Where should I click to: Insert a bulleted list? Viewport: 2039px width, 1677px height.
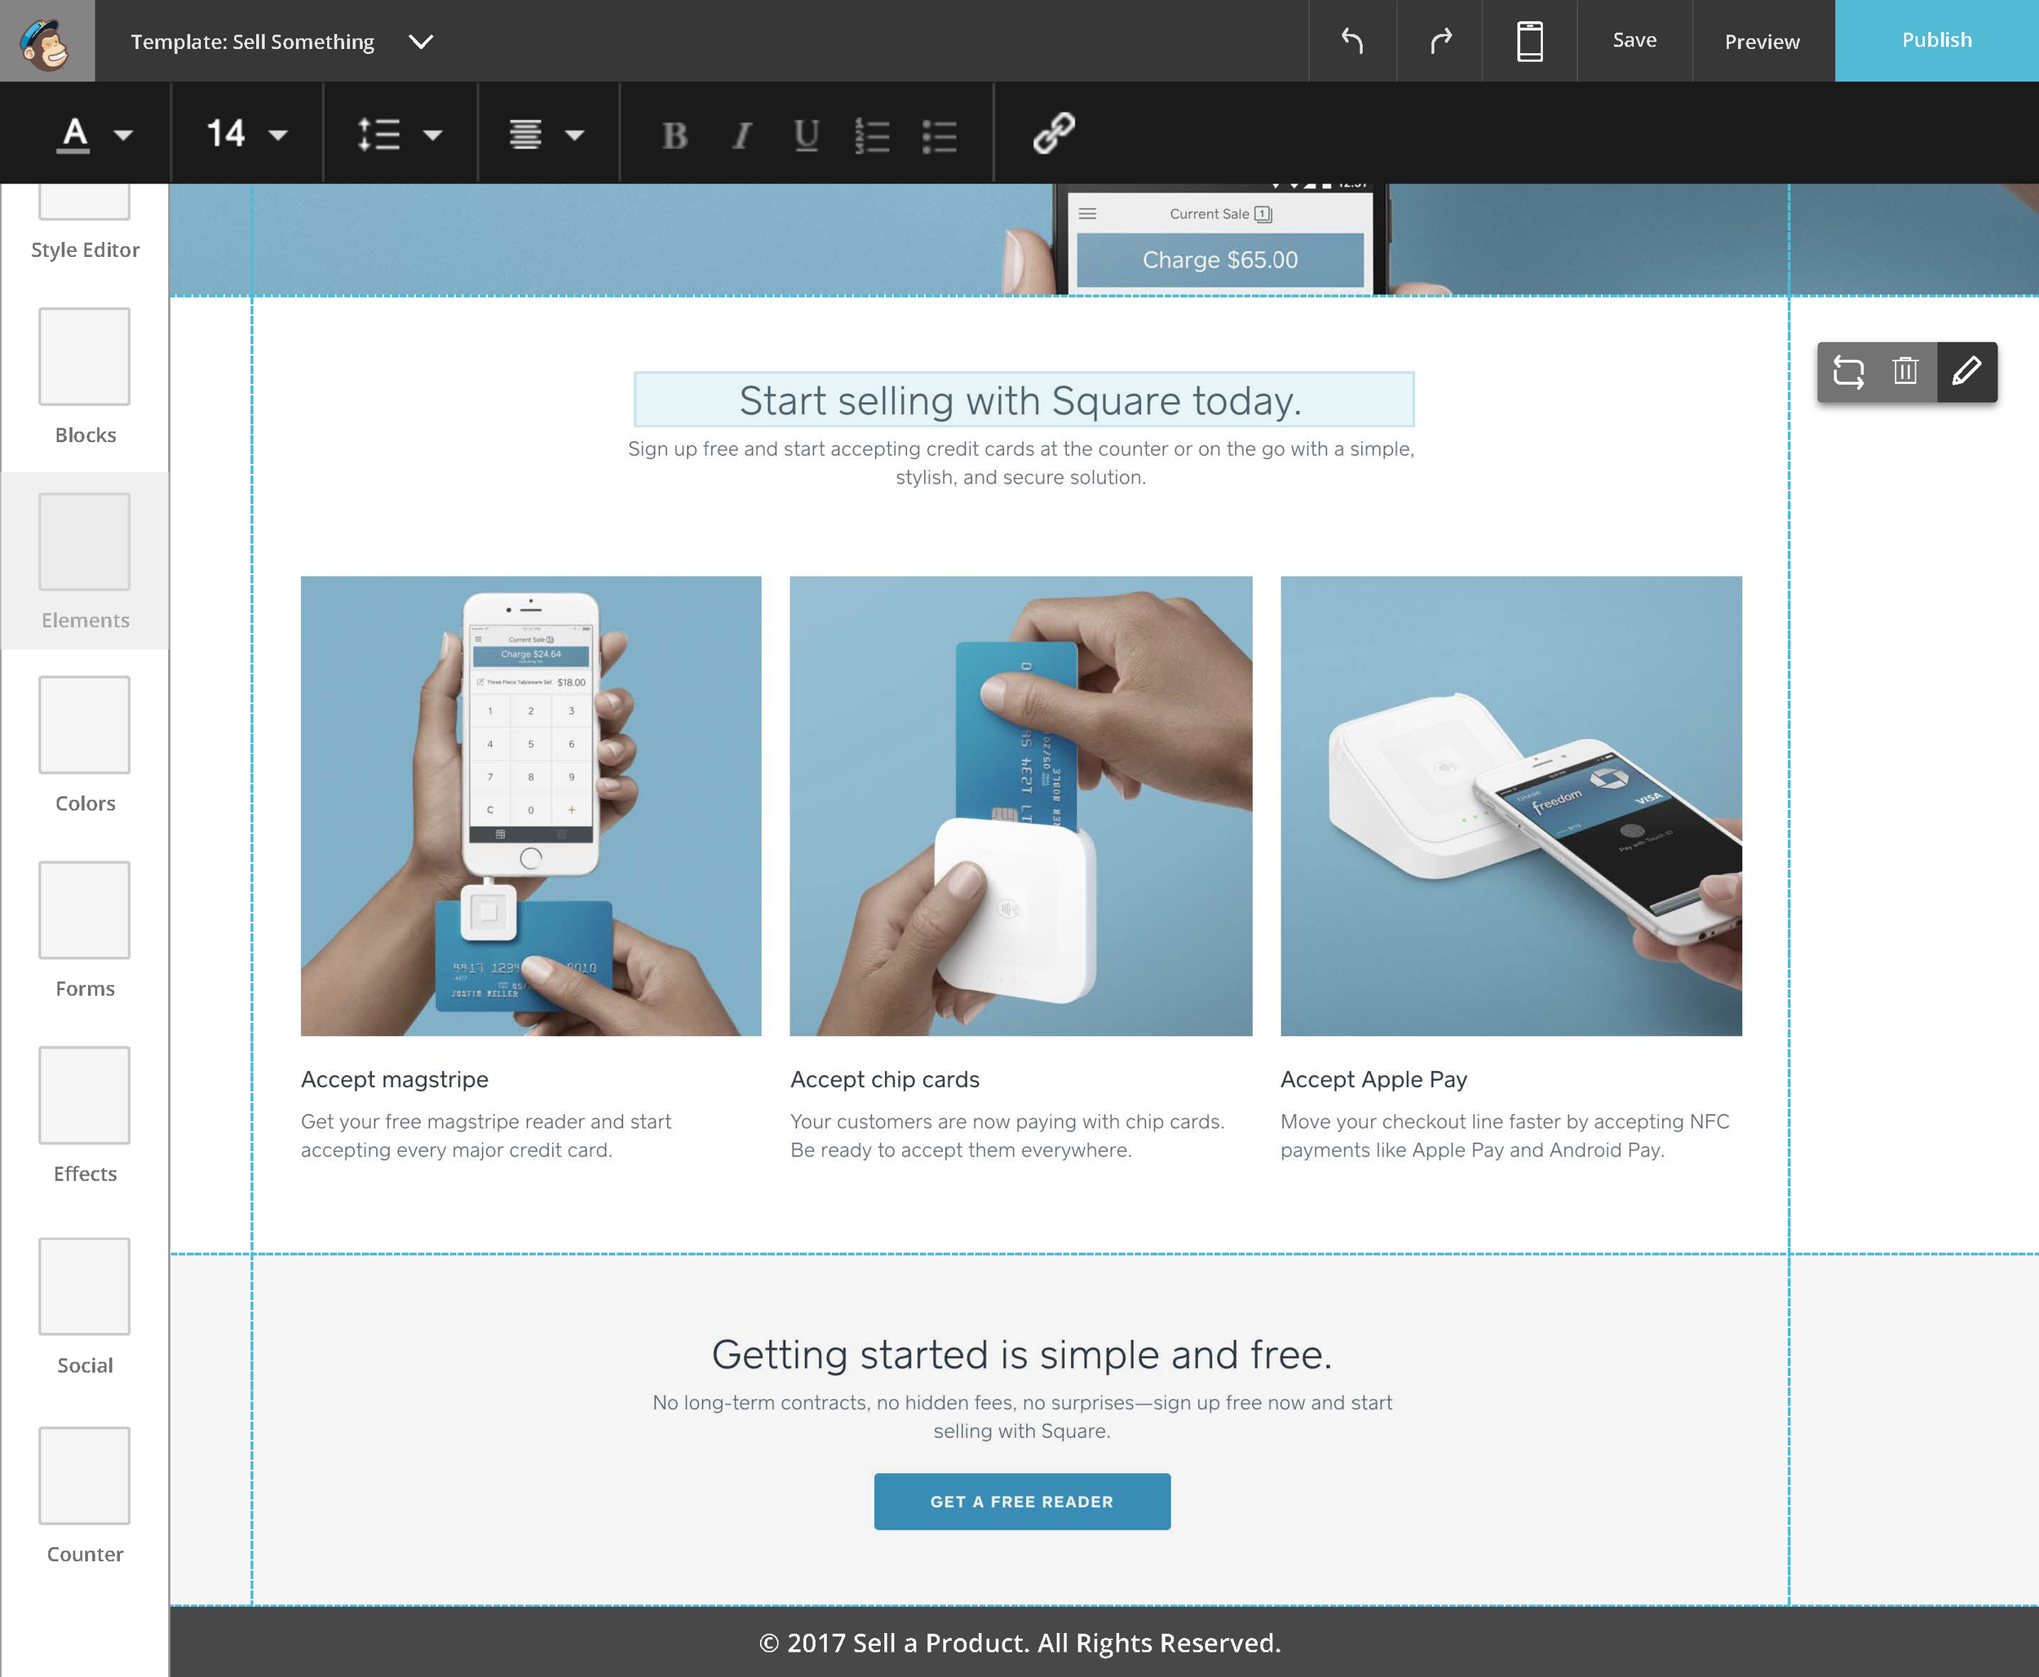(x=940, y=135)
